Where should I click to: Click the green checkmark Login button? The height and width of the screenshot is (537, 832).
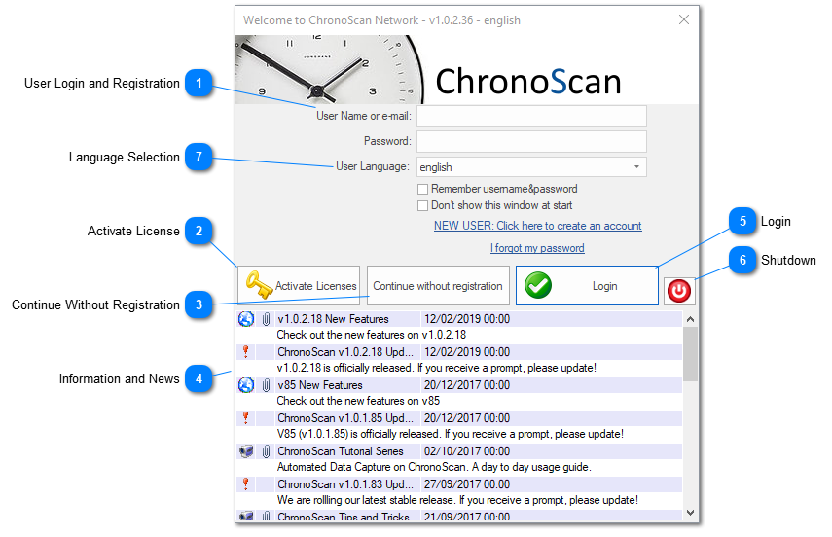pyautogui.click(x=587, y=285)
